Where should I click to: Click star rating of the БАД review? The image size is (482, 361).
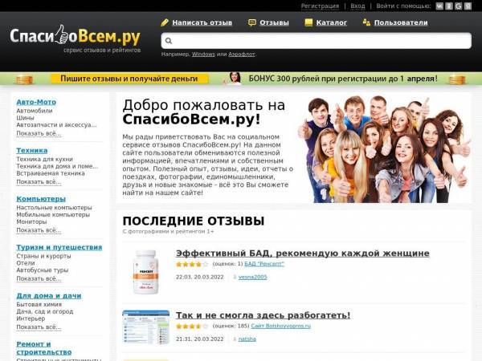(192, 264)
